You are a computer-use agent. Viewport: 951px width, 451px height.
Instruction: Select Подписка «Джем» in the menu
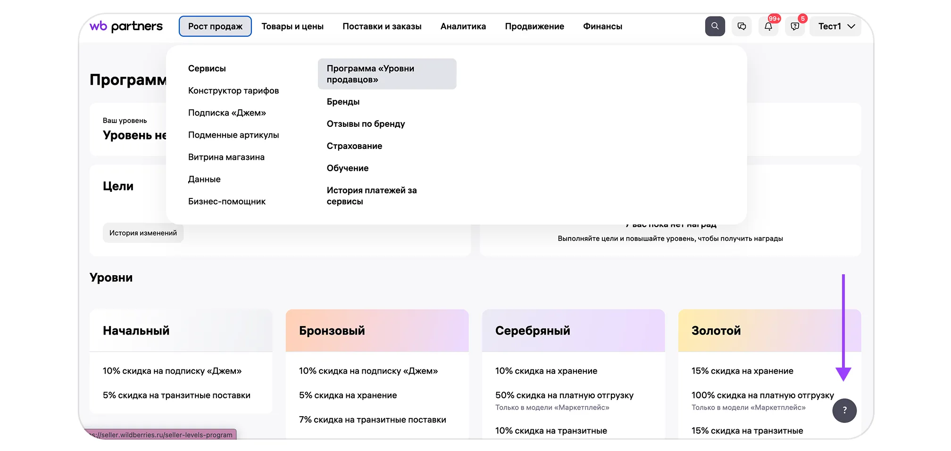point(227,113)
